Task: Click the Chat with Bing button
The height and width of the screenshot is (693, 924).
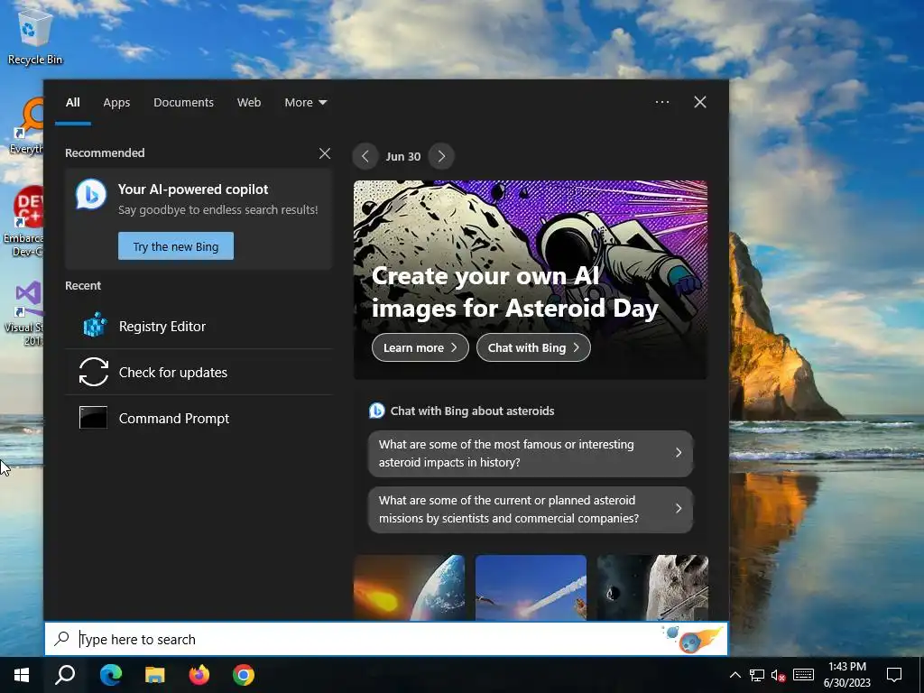Action: click(x=533, y=347)
